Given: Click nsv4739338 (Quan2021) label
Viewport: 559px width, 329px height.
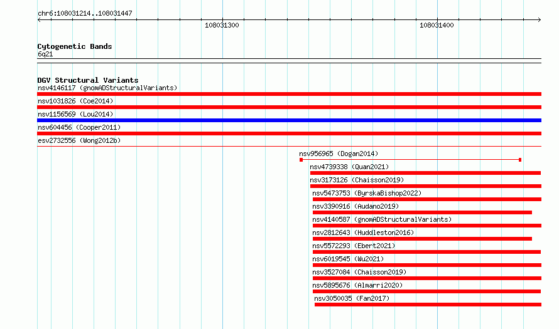Looking at the screenshot, I should [349, 167].
